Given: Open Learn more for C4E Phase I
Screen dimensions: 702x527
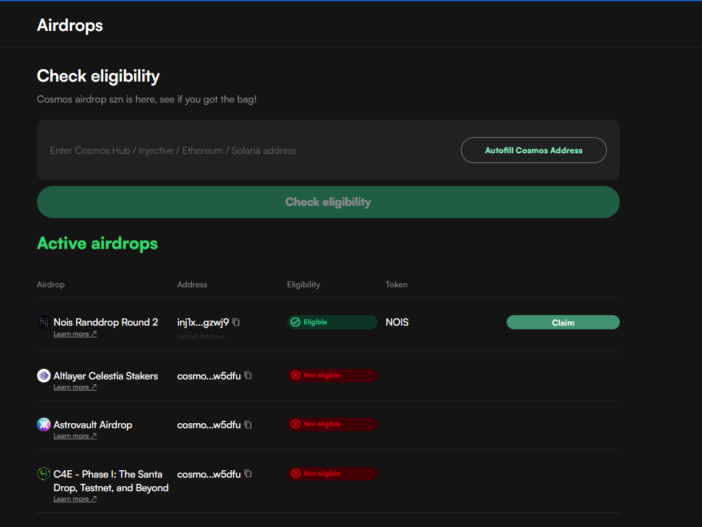Looking at the screenshot, I should click(x=75, y=499).
